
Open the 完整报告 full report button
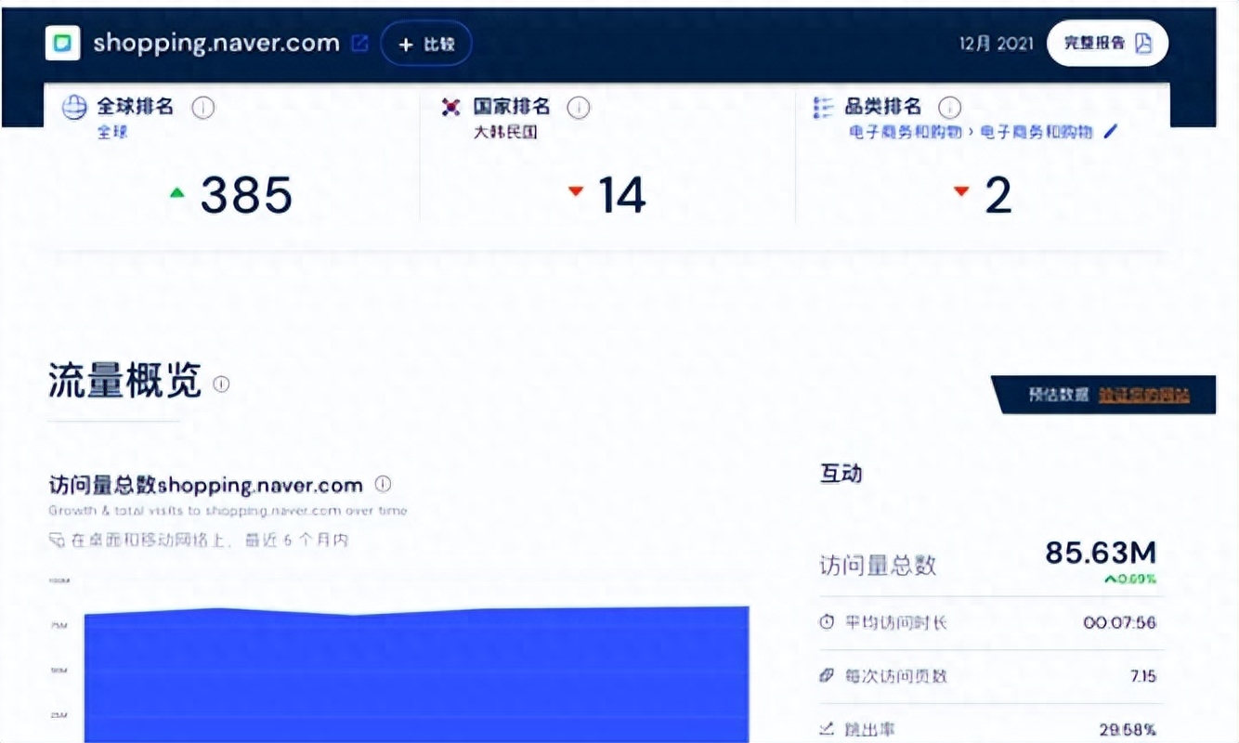(1107, 43)
